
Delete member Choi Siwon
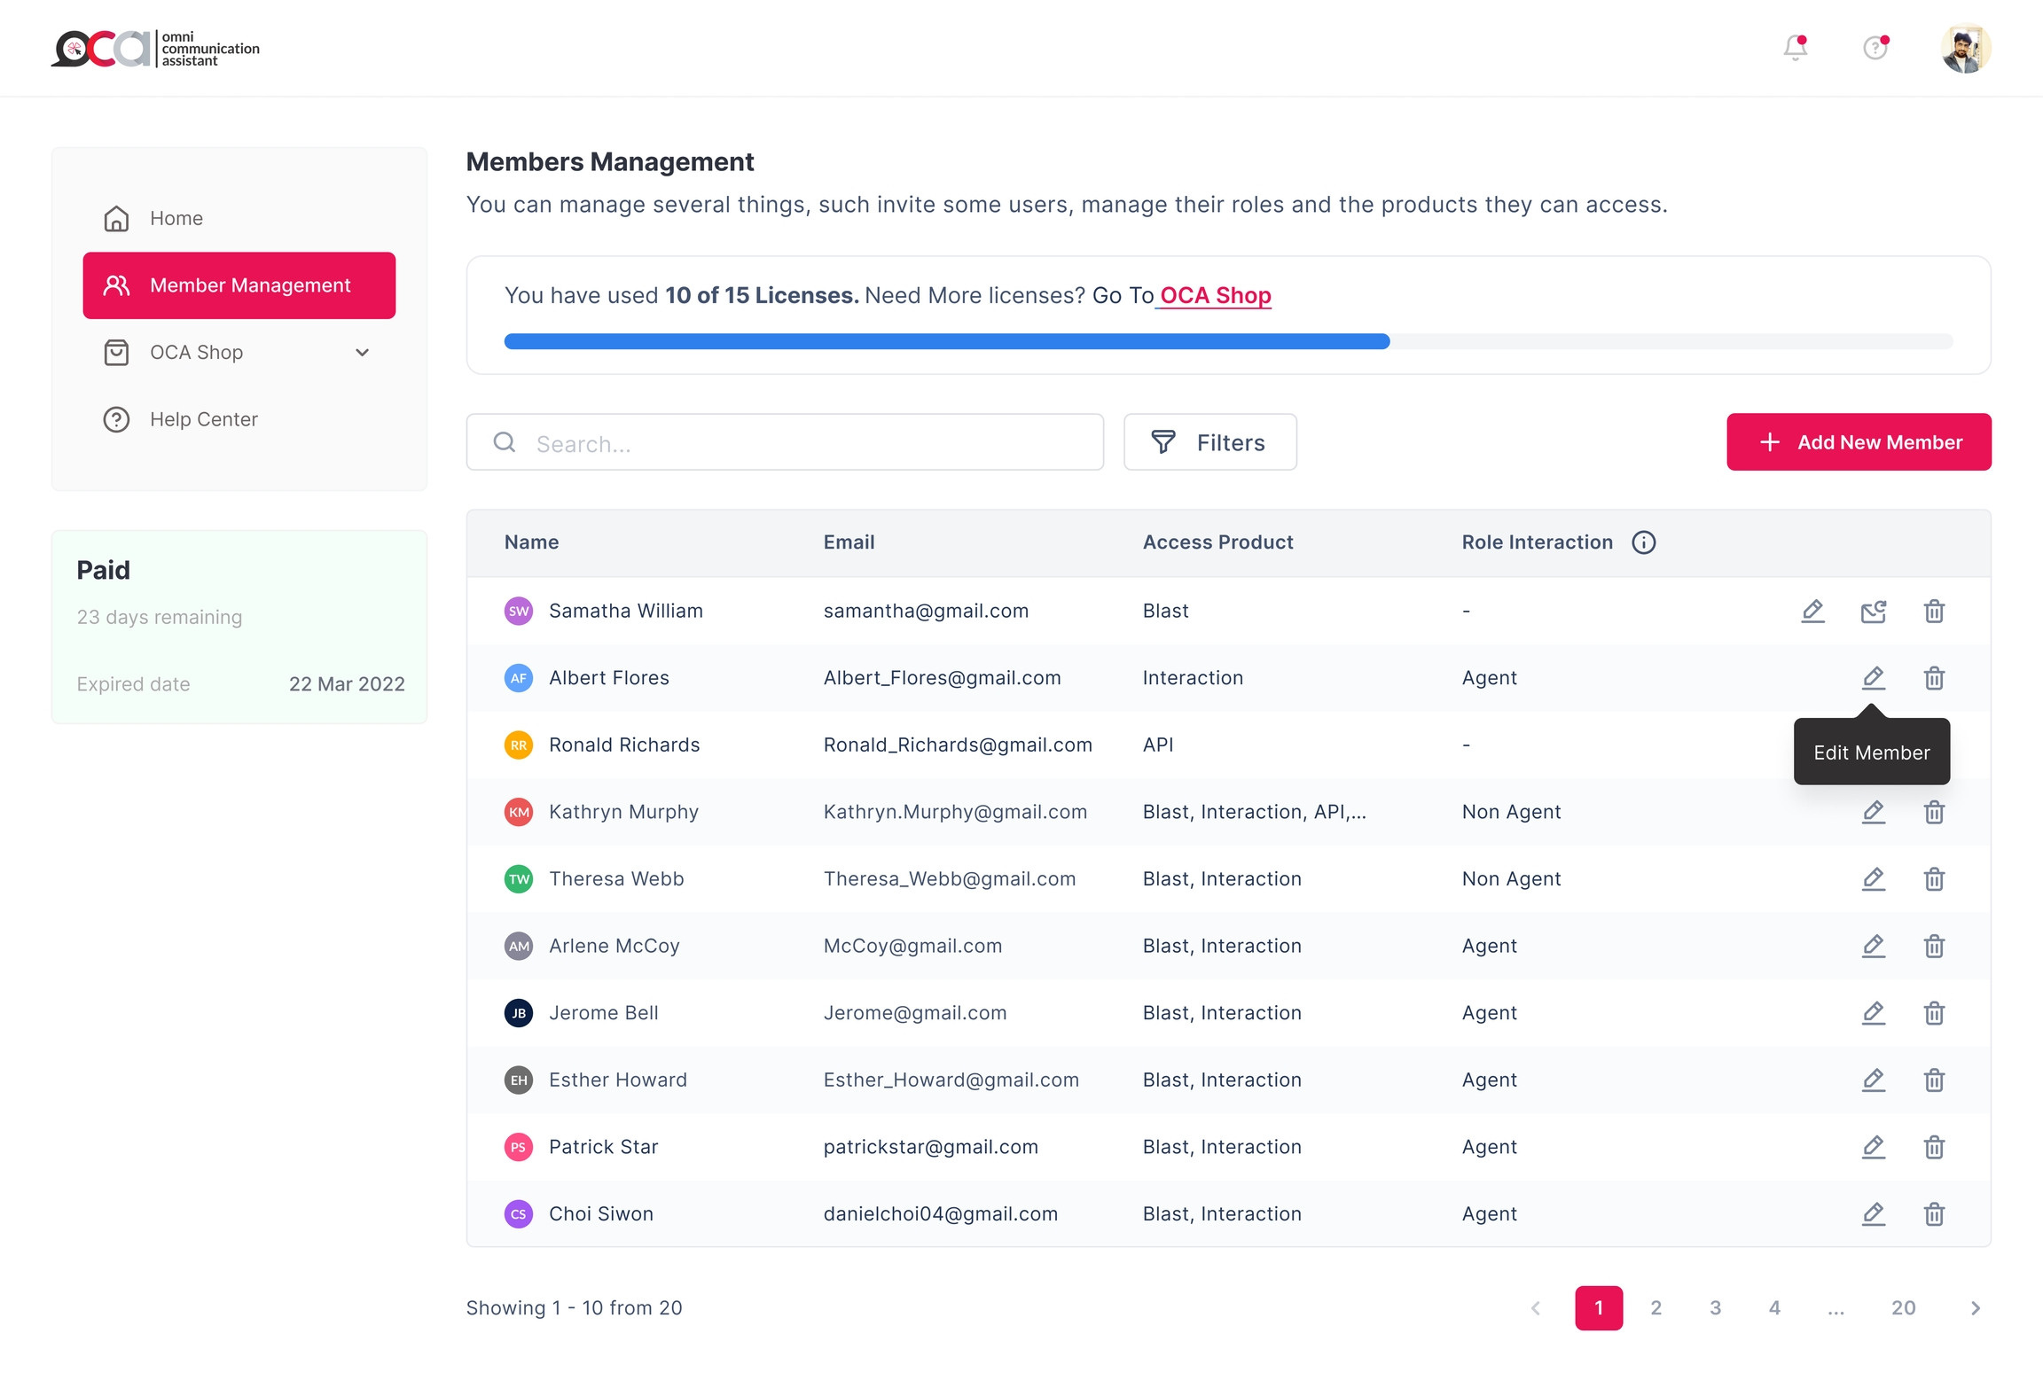pos(1934,1213)
